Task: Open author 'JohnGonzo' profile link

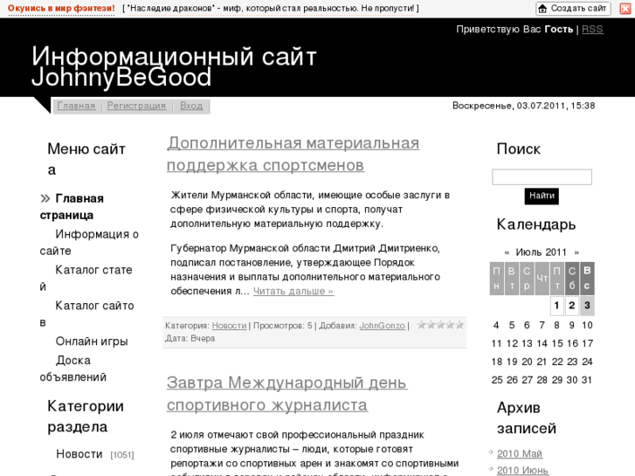Action: coord(383,326)
